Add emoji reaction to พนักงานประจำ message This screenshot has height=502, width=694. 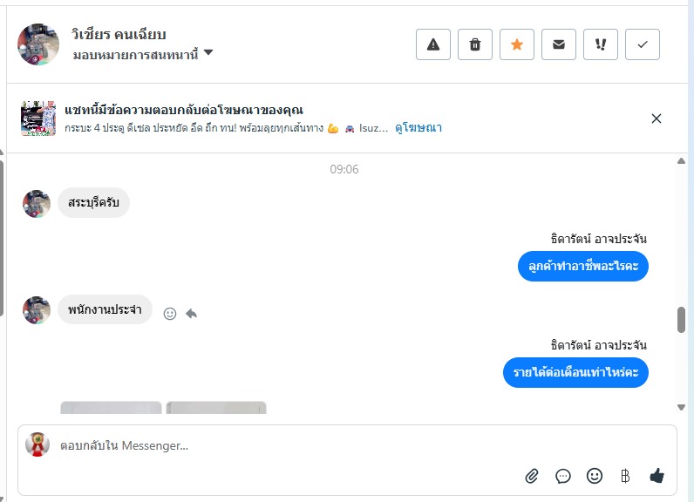click(170, 314)
